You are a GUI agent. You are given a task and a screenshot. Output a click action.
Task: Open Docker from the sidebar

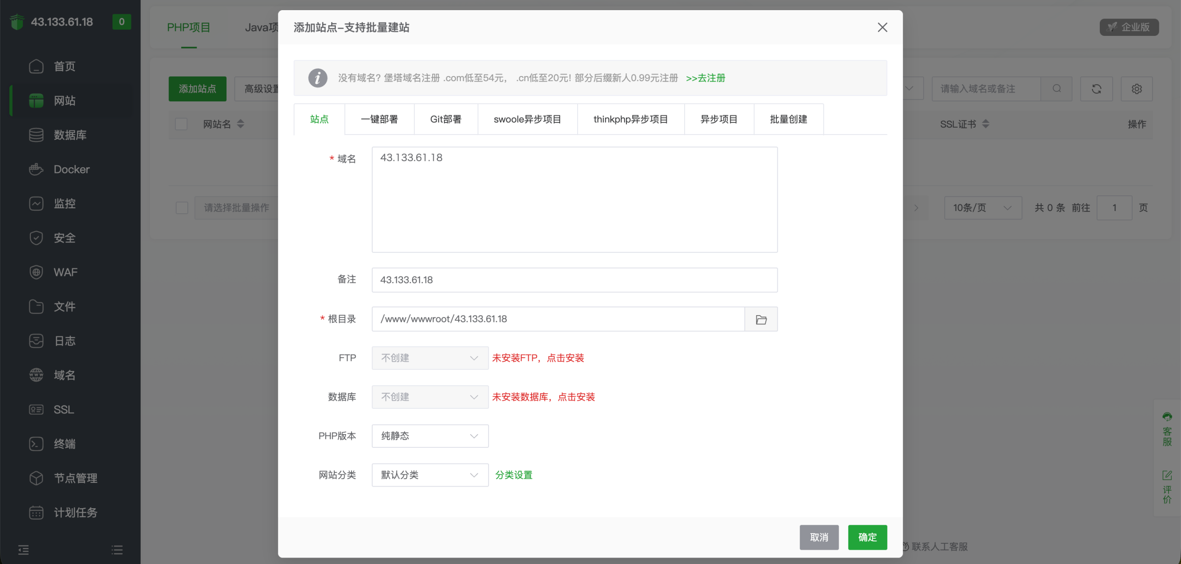[x=71, y=169]
